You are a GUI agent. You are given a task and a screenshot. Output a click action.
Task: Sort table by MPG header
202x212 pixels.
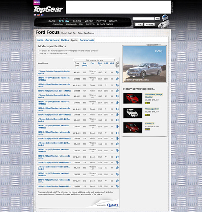coord(112,63)
